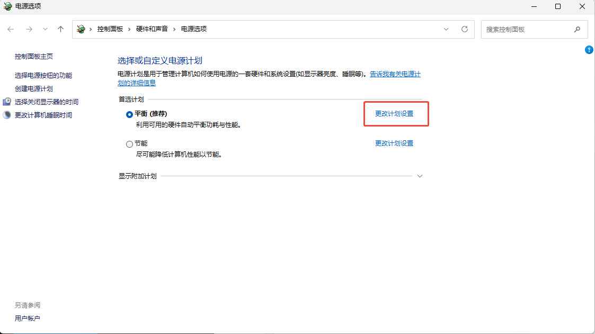Screen dimensions: 595x334
Task: Open the blue help question mark icon
Action: point(589,50)
